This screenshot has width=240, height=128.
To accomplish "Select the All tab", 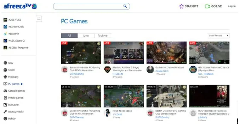I will (x=69, y=36).
